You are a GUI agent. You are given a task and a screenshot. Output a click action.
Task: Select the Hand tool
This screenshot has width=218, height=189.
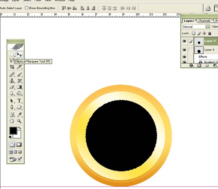tap(12, 121)
